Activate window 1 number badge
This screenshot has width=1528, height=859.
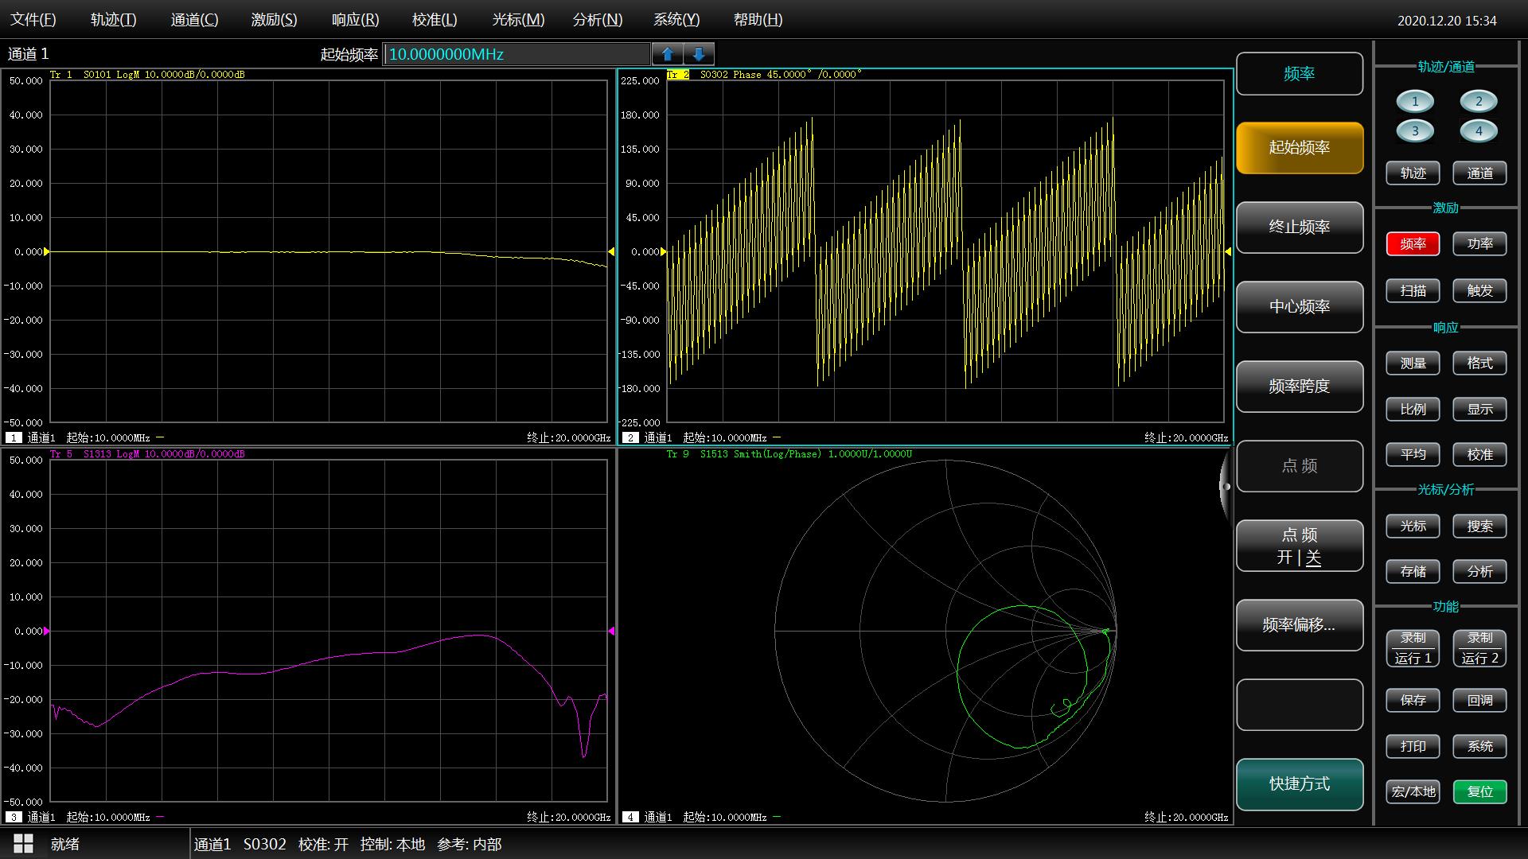pyautogui.click(x=14, y=437)
